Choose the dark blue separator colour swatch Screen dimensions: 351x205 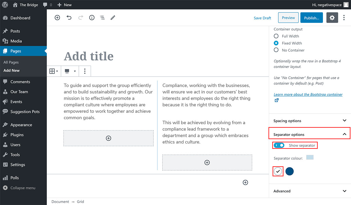pyautogui.click(x=290, y=171)
